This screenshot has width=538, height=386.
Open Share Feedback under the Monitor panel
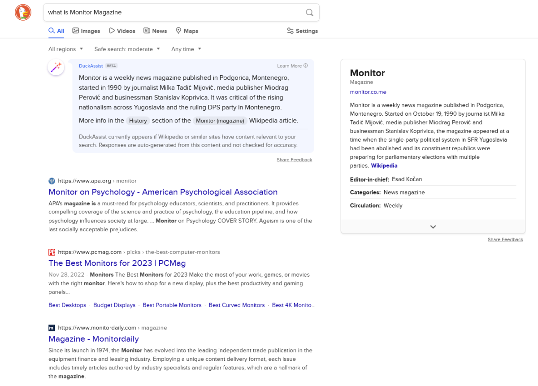(505, 240)
